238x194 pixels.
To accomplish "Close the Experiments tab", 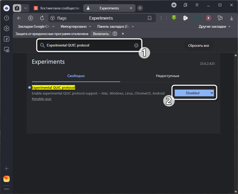I will pyautogui.click(x=131, y=8).
